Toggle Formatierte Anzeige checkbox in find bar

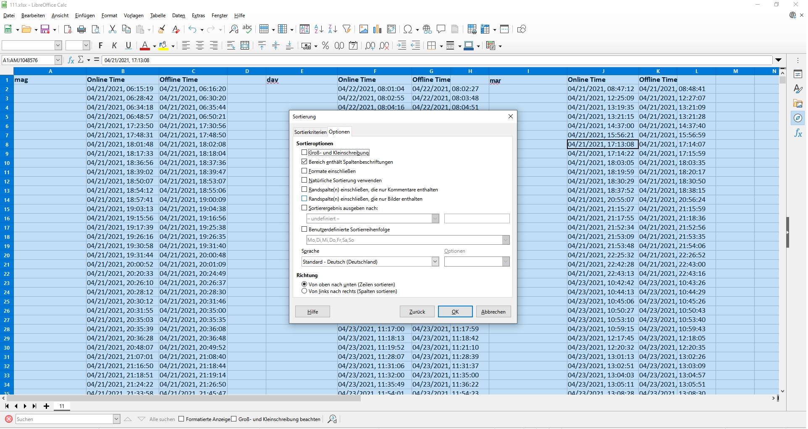click(181, 419)
